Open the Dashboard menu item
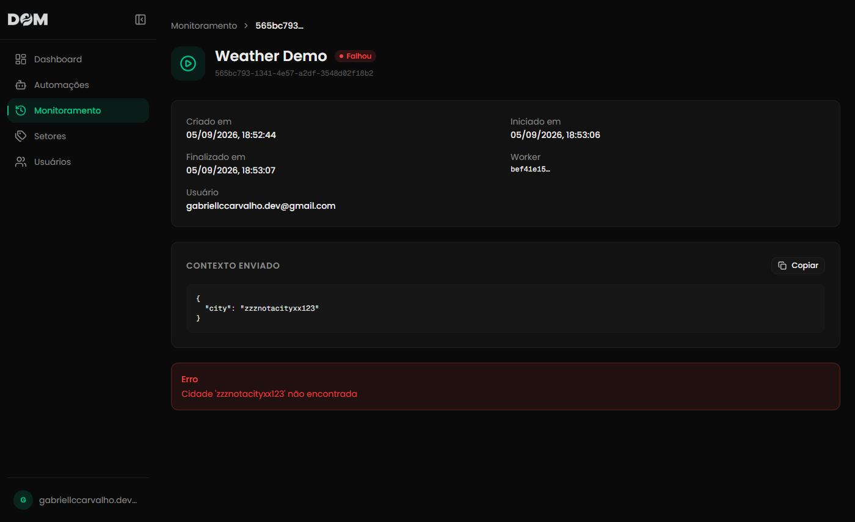 click(x=78, y=59)
